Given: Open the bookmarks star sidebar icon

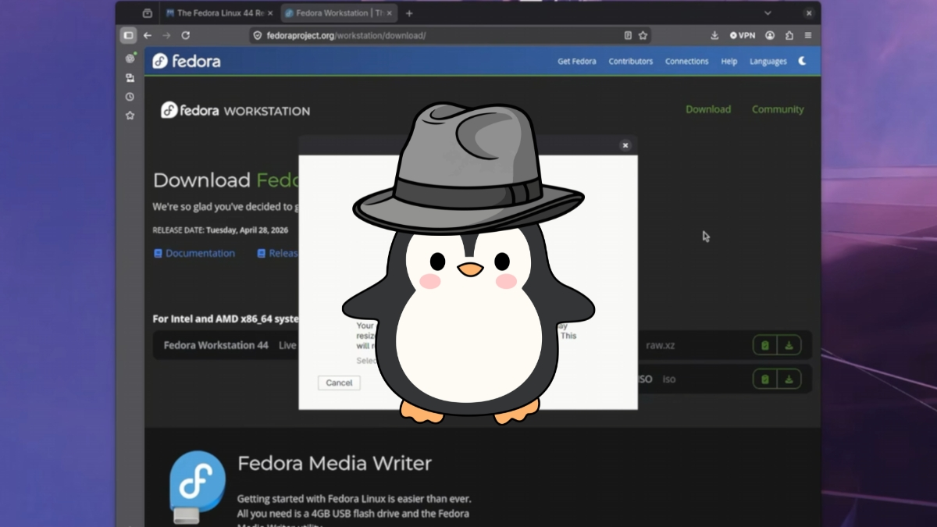Looking at the screenshot, I should click(x=130, y=116).
